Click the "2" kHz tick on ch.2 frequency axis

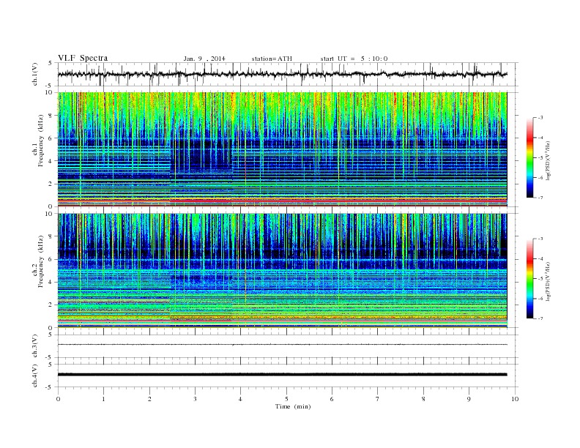click(x=51, y=305)
